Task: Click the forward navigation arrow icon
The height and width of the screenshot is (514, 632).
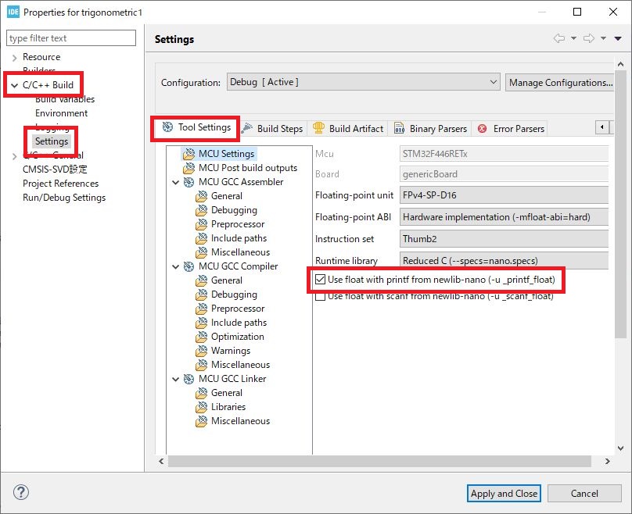Action: pos(589,39)
